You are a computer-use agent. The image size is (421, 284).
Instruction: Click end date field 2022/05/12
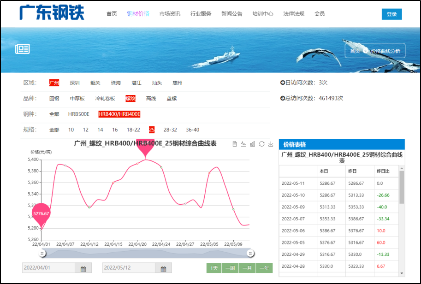pos(129,268)
